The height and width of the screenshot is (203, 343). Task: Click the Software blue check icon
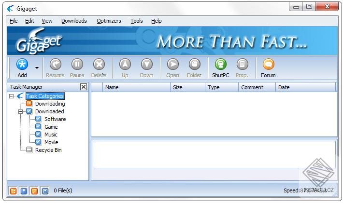pyautogui.click(x=38, y=119)
